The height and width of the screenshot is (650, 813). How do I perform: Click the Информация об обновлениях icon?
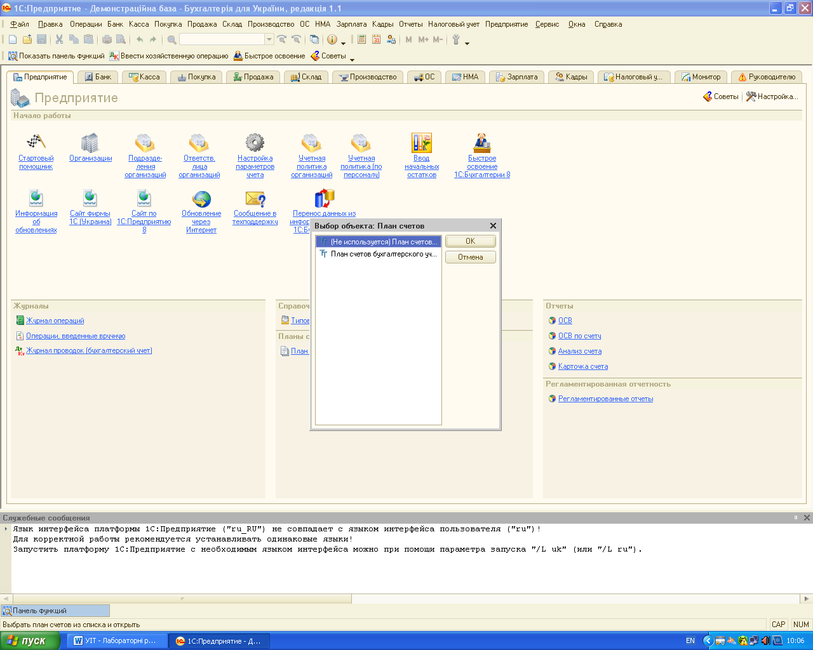[36, 199]
